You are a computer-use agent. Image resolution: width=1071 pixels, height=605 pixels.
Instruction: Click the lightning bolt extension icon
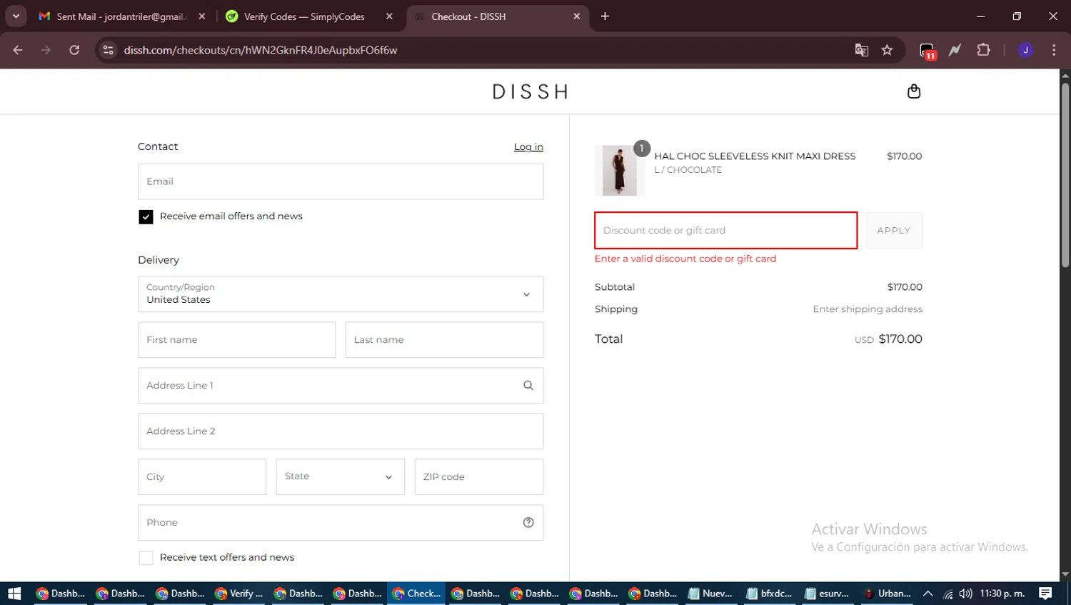[955, 50]
